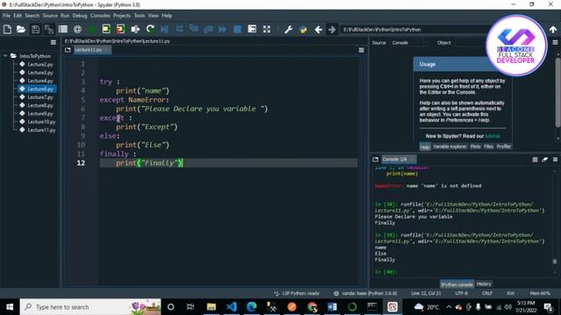
Task: Step into function debug icon
Action: coord(194,29)
